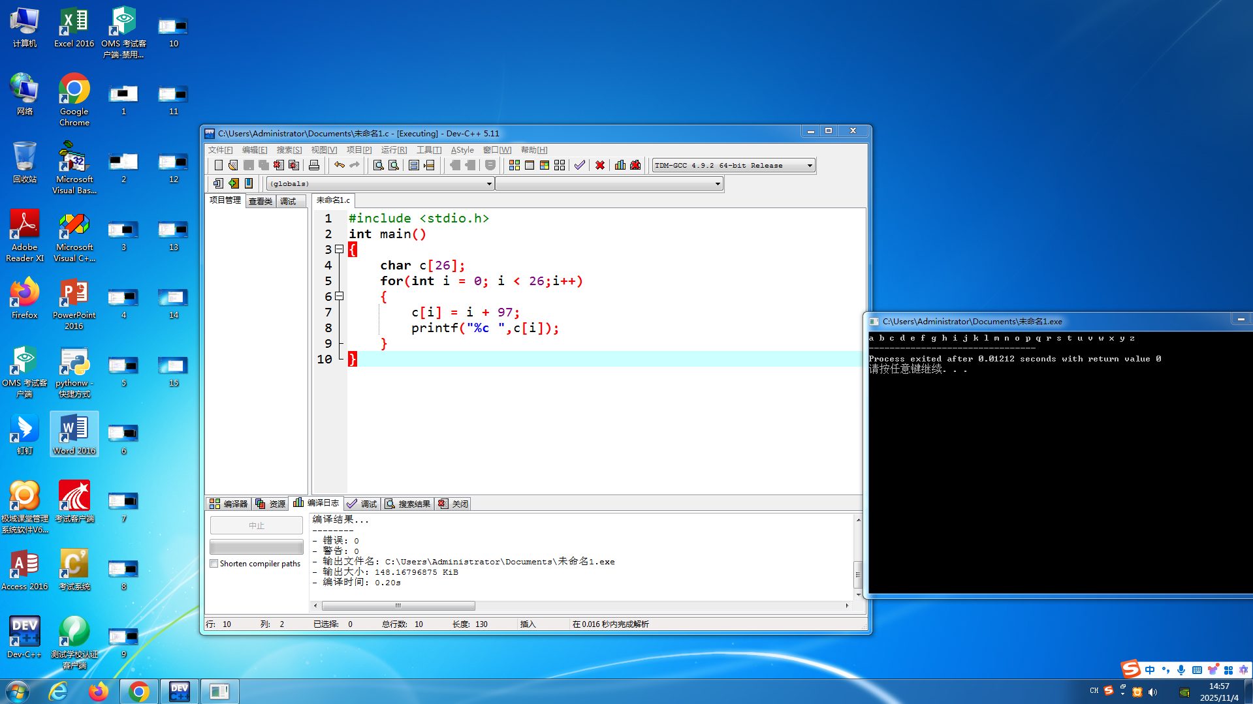Switch to the 编译器 bottom tab
The width and height of the screenshot is (1253, 704).
pos(229,504)
